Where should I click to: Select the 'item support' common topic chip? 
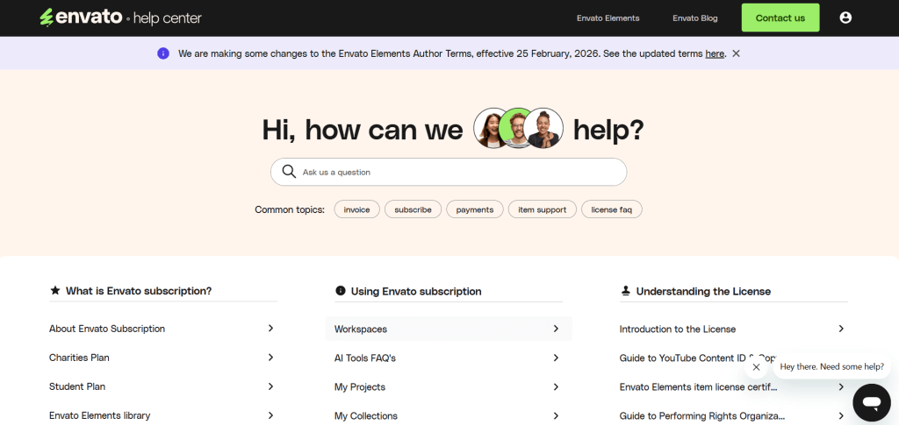[x=543, y=209]
